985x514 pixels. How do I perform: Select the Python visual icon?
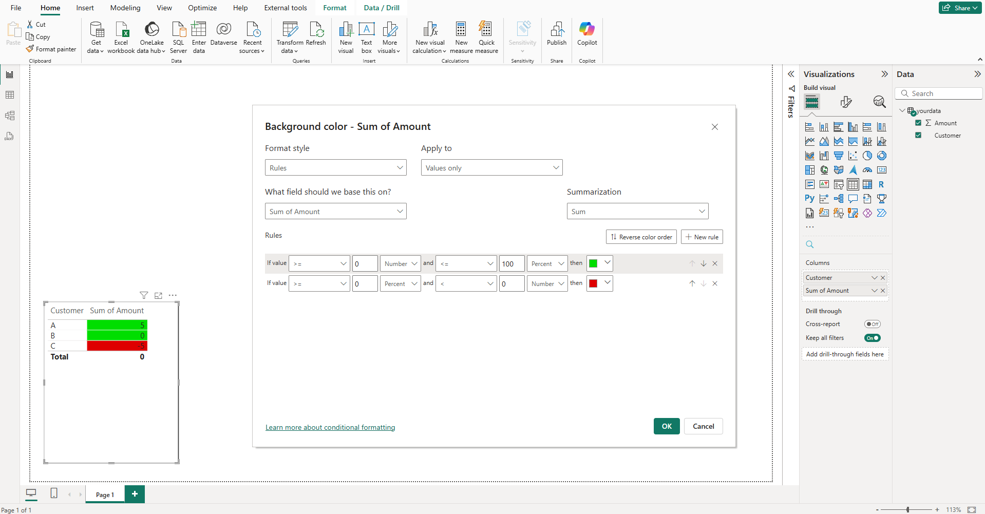[810, 199]
